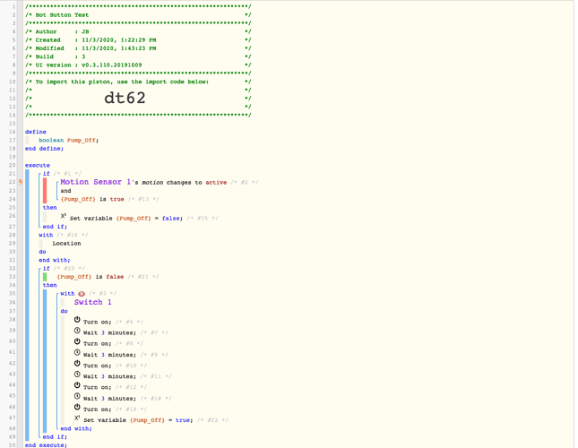The image size is (578, 448).
Task: Click the execute keyword
Action: pyautogui.click(x=38, y=165)
